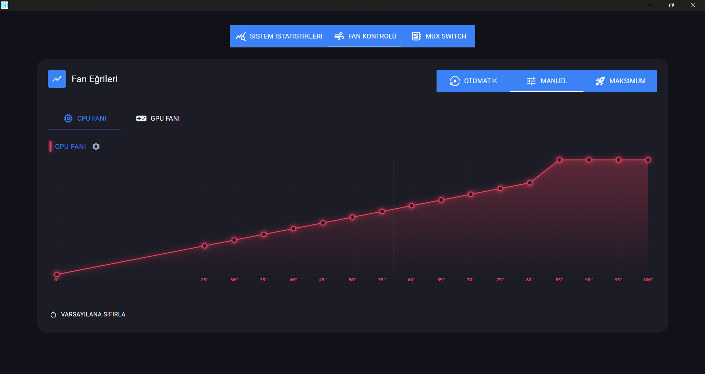The width and height of the screenshot is (705, 374).
Task: Restore down the application window
Action: [672, 5]
